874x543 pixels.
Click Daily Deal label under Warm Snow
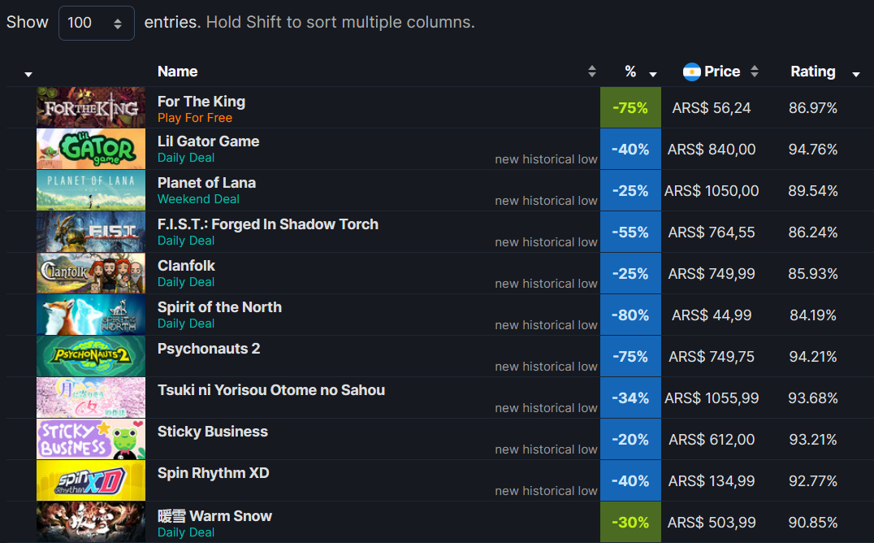coord(186,532)
